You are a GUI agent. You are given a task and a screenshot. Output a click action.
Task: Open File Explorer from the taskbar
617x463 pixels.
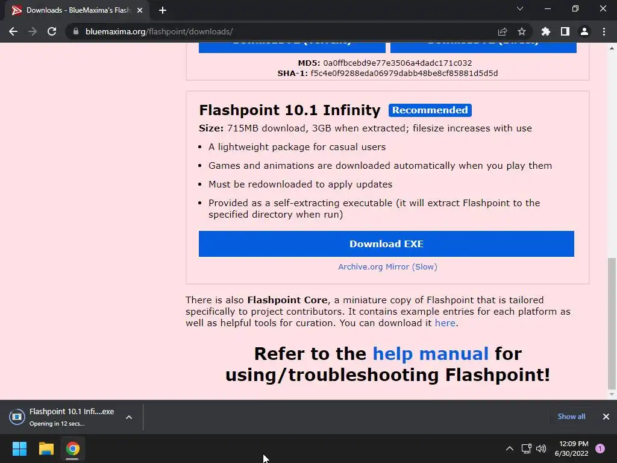click(x=46, y=449)
